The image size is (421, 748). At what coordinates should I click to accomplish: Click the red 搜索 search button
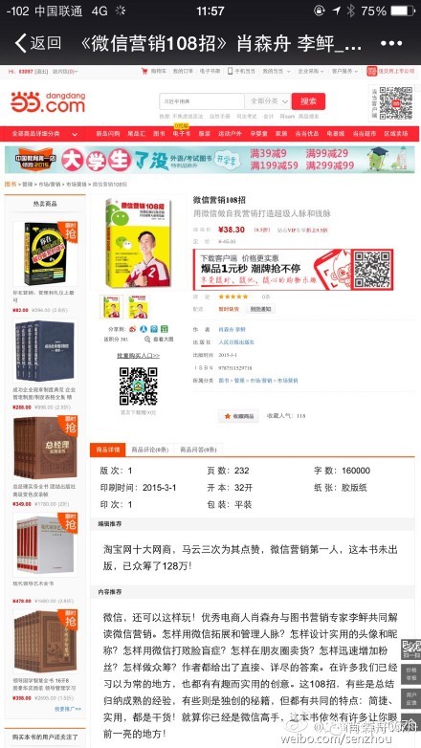(308, 101)
